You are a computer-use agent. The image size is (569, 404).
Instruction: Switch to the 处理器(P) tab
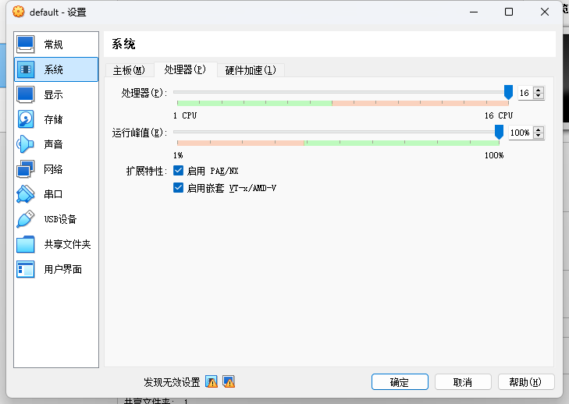[185, 69]
